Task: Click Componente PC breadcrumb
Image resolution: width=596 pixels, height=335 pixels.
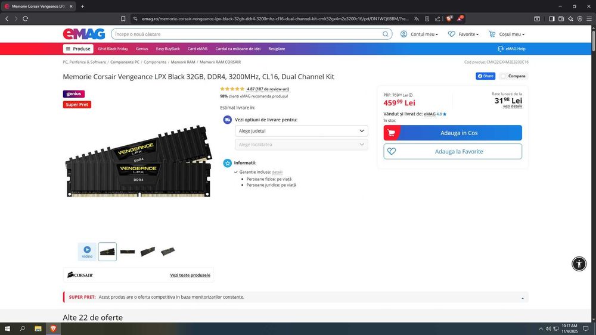Action: [x=125, y=62]
